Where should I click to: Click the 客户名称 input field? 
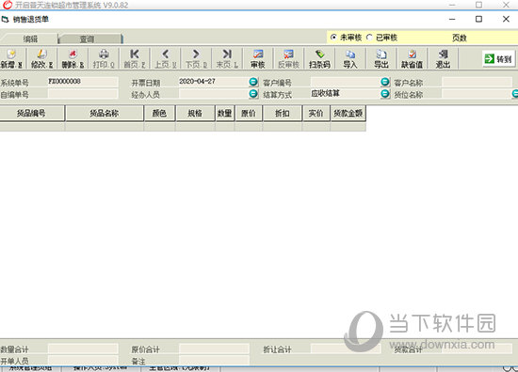tap(477, 82)
